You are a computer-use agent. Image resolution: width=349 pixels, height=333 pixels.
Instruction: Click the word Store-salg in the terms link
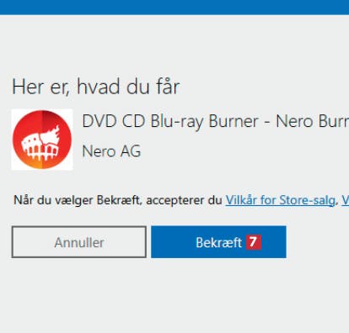[x=307, y=200]
